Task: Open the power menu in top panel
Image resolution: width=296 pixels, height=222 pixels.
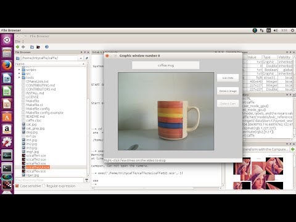Action: click(x=293, y=30)
